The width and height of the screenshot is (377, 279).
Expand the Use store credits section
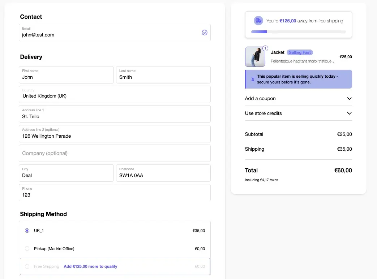pos(298,113)
